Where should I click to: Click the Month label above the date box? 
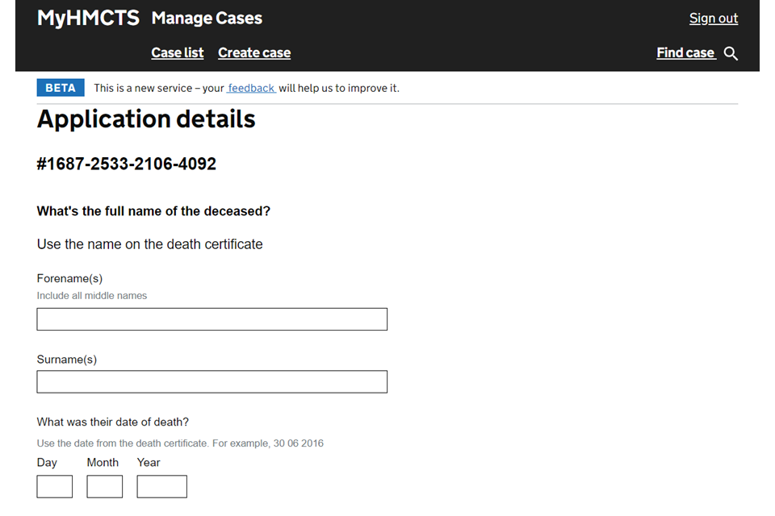pos(103,462)
